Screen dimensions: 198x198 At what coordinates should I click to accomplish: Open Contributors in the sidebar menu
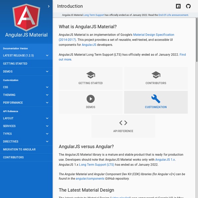[26, 157]
